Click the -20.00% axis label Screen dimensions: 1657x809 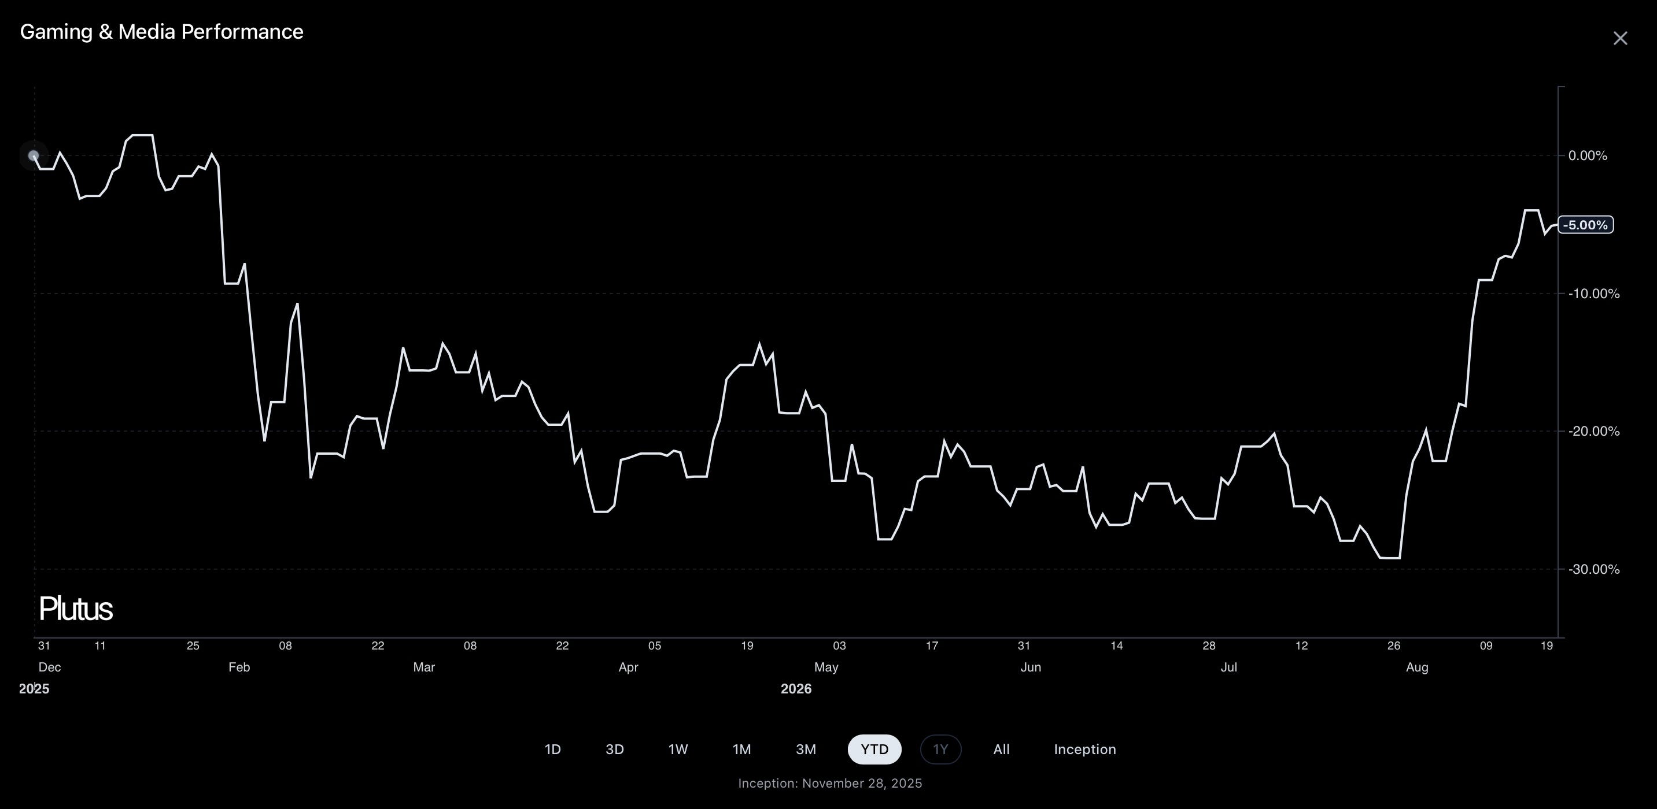(x=1593, y=431)
